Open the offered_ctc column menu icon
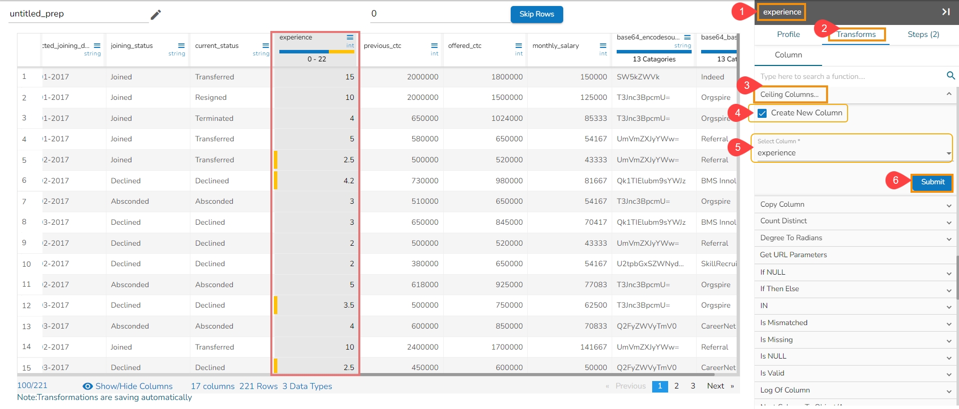This screenshot has height=409, width=959. click(x=519, y=45)
